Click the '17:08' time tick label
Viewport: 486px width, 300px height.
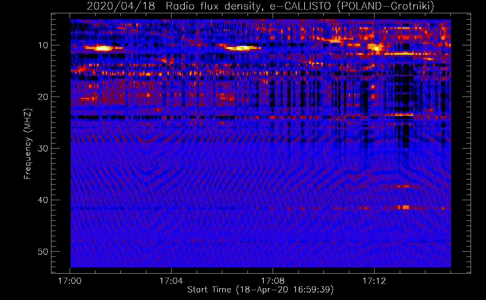(273, 281)
